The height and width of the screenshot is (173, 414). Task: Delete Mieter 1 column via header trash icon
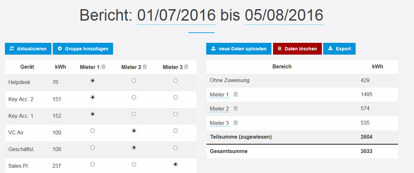click(103, 67)
